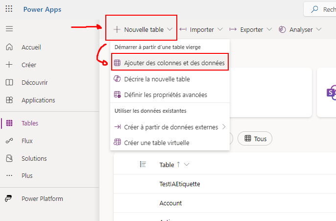336x221 pixels.
Task: Click the search magnifier icon
Action: [x=314, y=9]
